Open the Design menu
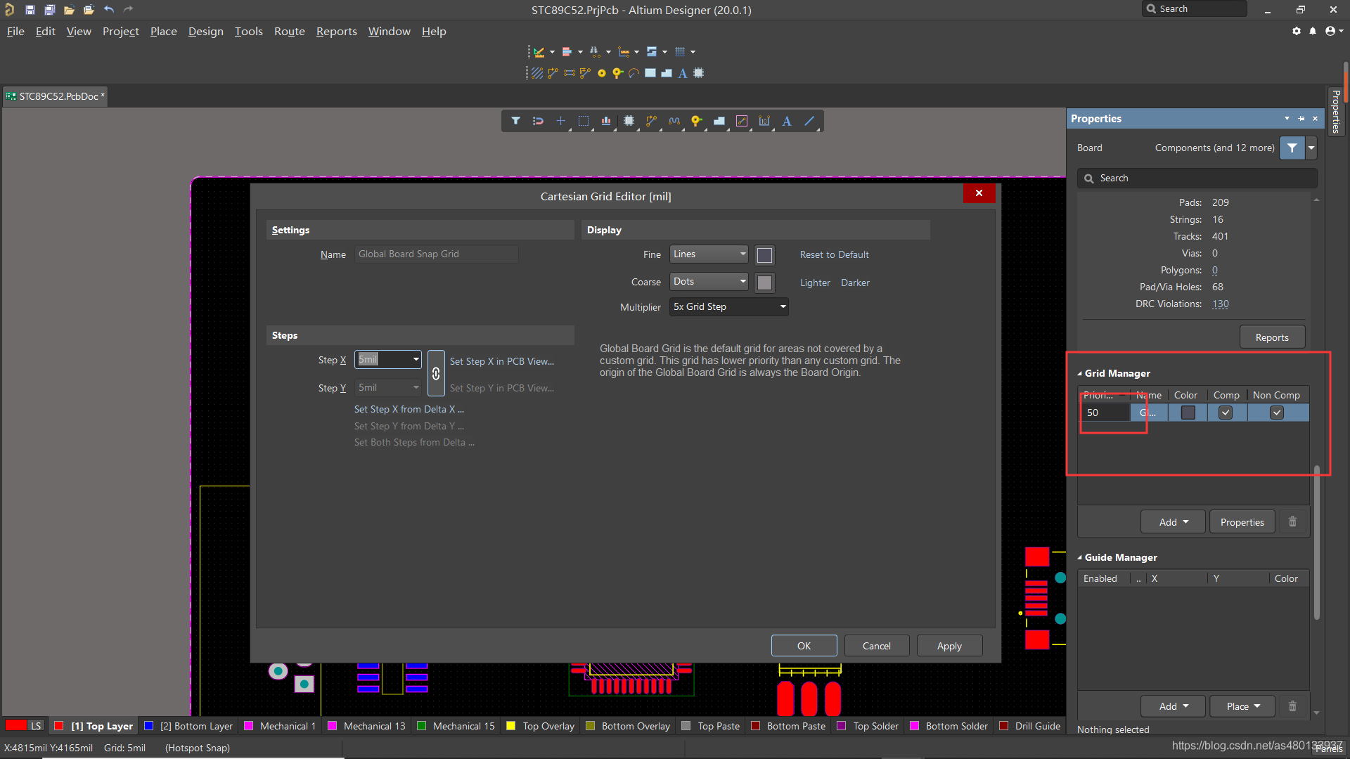The width and height of the screenshot is (1350, 759). tap(205, 32)
